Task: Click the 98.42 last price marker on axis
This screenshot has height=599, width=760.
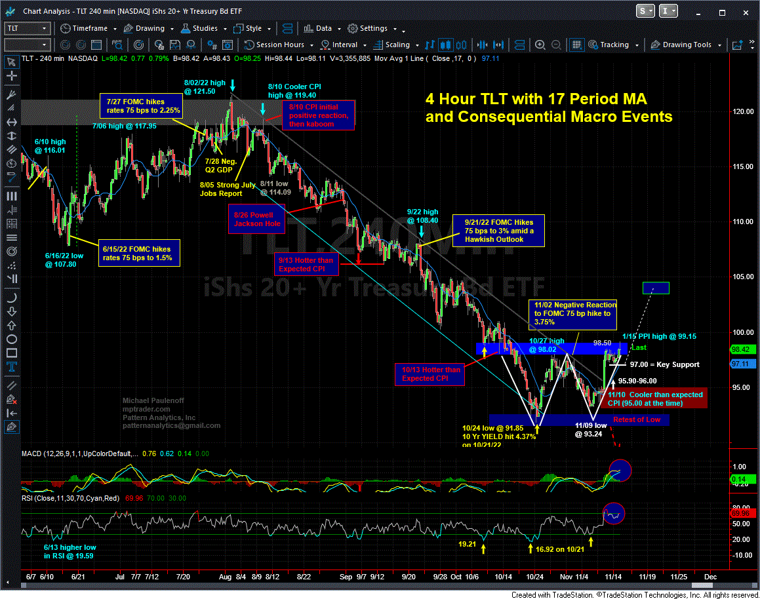Action: 742,349
